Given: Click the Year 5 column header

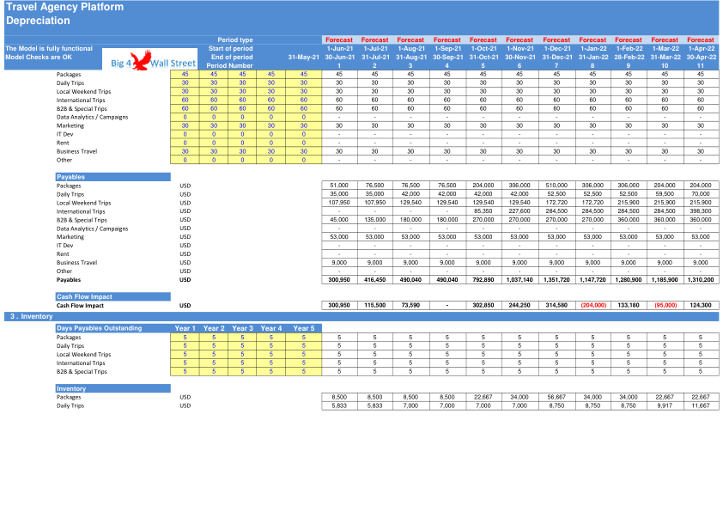Looking at the screenshot, I should [x=304, y=328].
